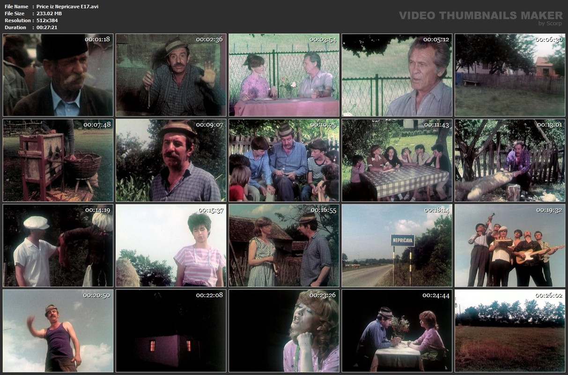The image size is (568, 375).
Task: Click the 00:19:32 musicians thumbnail
Action: point(510,246)
